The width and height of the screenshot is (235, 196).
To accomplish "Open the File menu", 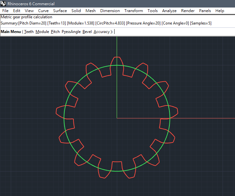I will (6, 11).
